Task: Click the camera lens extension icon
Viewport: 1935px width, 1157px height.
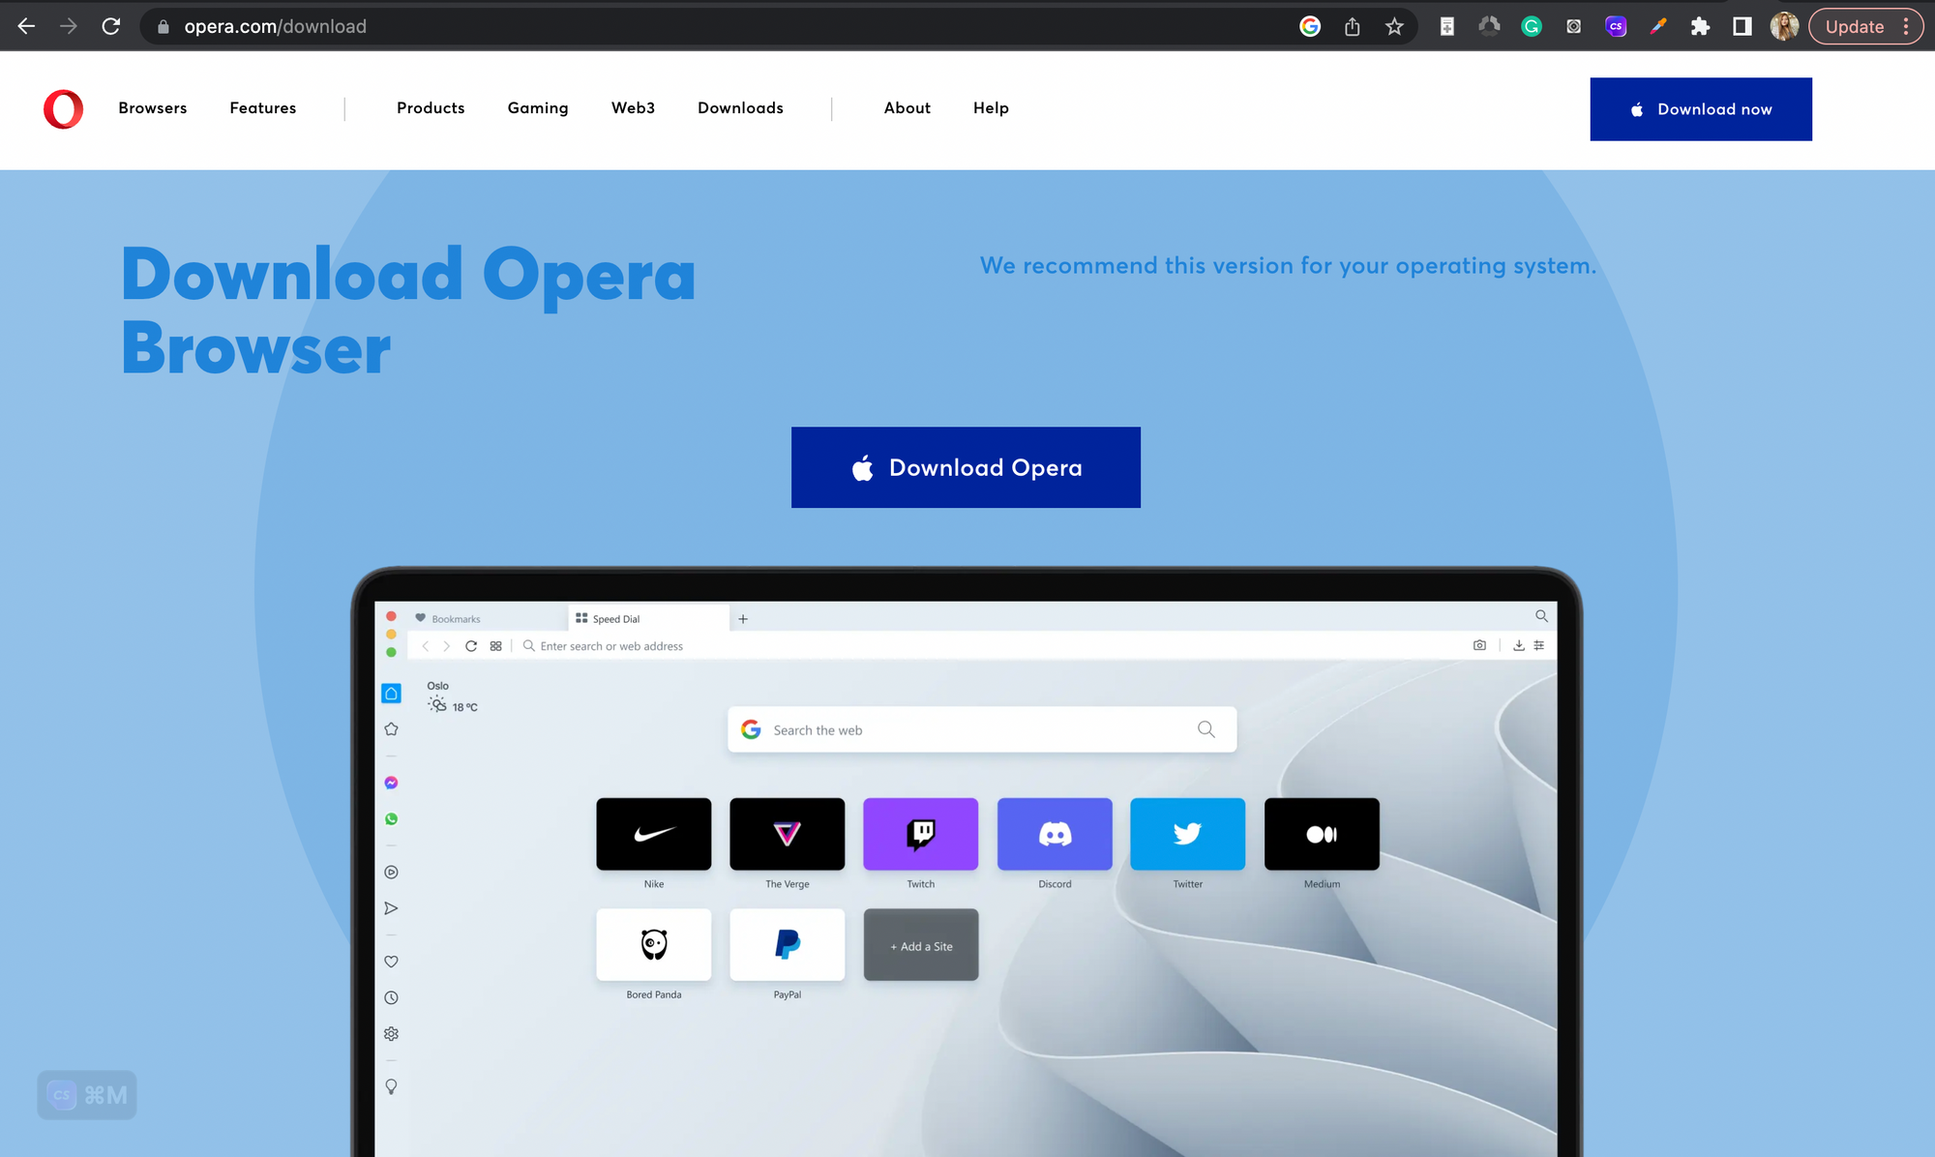Action: 1573,26
